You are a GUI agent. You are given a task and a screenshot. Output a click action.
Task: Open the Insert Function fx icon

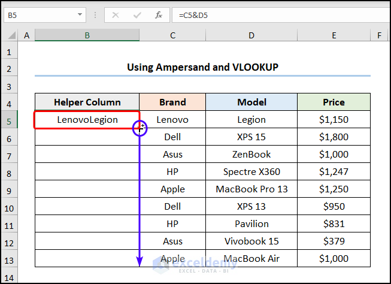click(x=159, y=15)
